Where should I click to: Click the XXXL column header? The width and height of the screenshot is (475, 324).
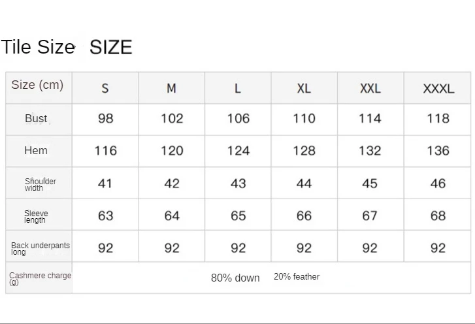438,88
